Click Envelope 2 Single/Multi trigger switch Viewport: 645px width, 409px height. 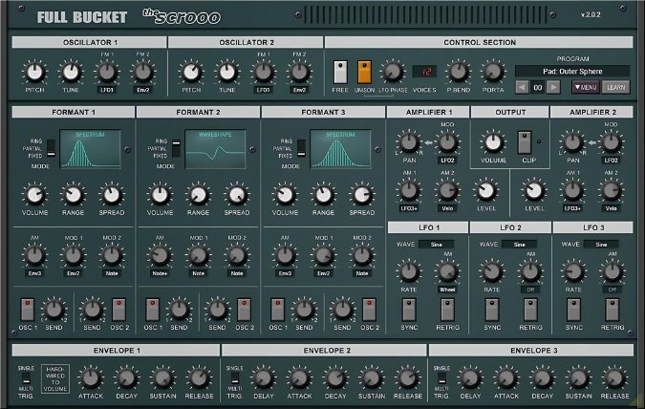(234, 378)
